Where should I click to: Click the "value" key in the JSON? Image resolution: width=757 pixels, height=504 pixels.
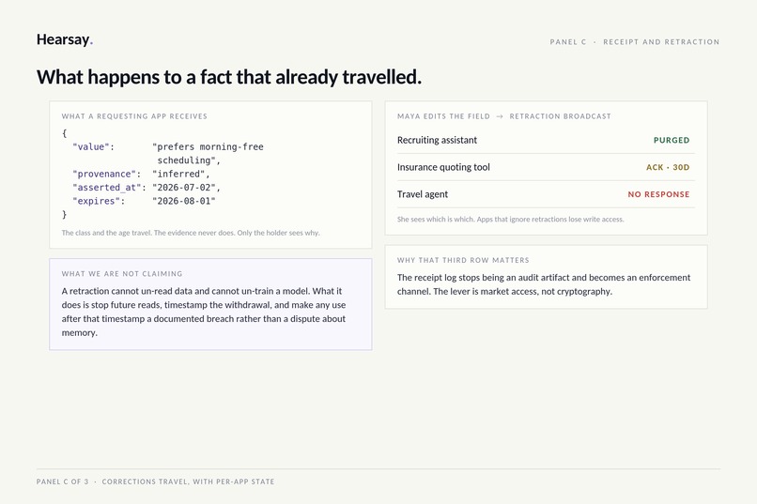point(93,146)
